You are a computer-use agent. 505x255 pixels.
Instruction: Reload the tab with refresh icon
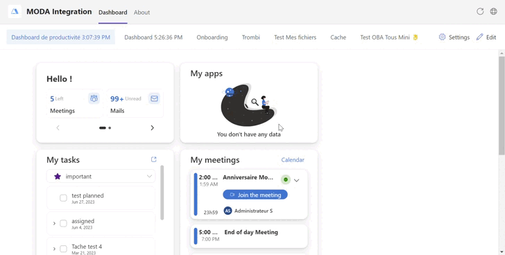[480, 12]
